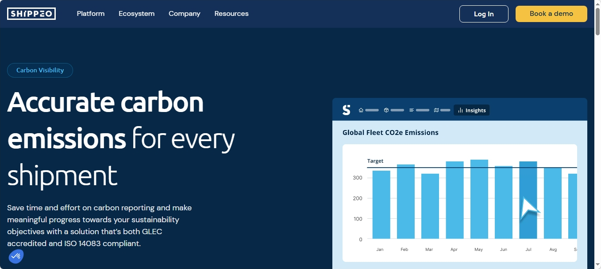Click the 100 axis value
This screenshot has height=269, width=601.
tap(358, 219)
